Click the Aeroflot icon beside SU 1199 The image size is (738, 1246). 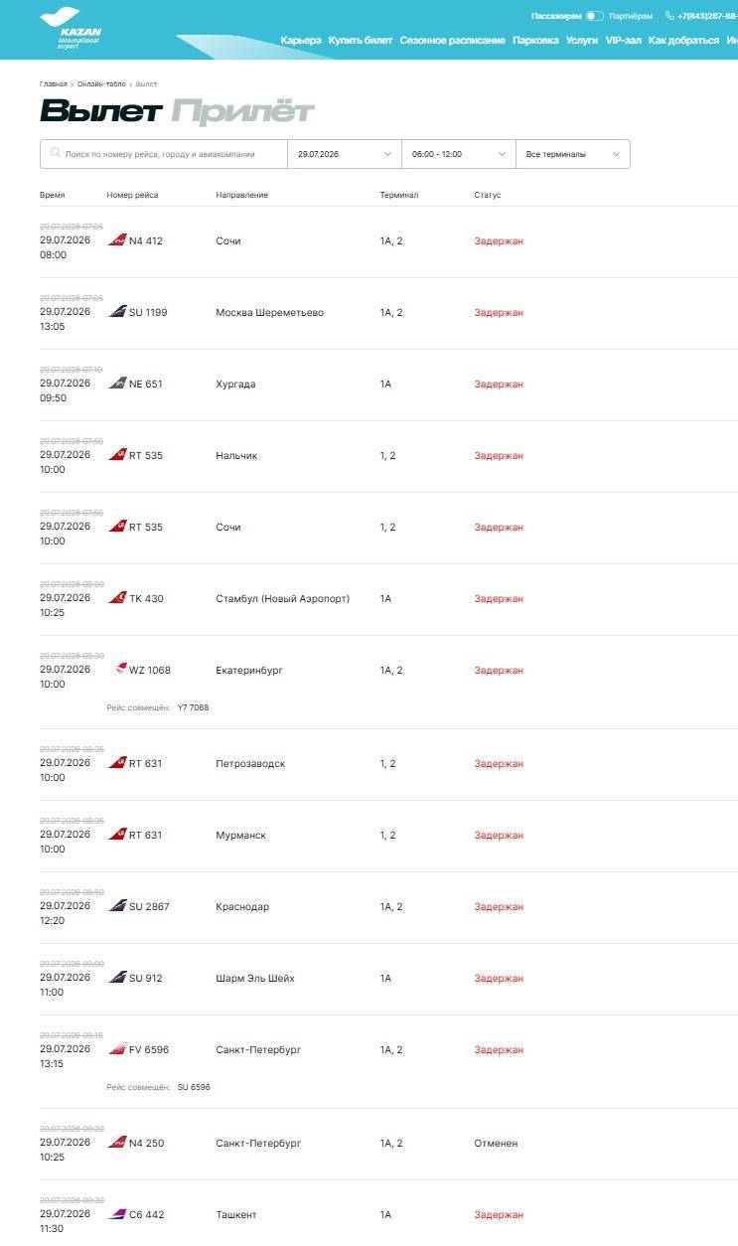(117, 312)
